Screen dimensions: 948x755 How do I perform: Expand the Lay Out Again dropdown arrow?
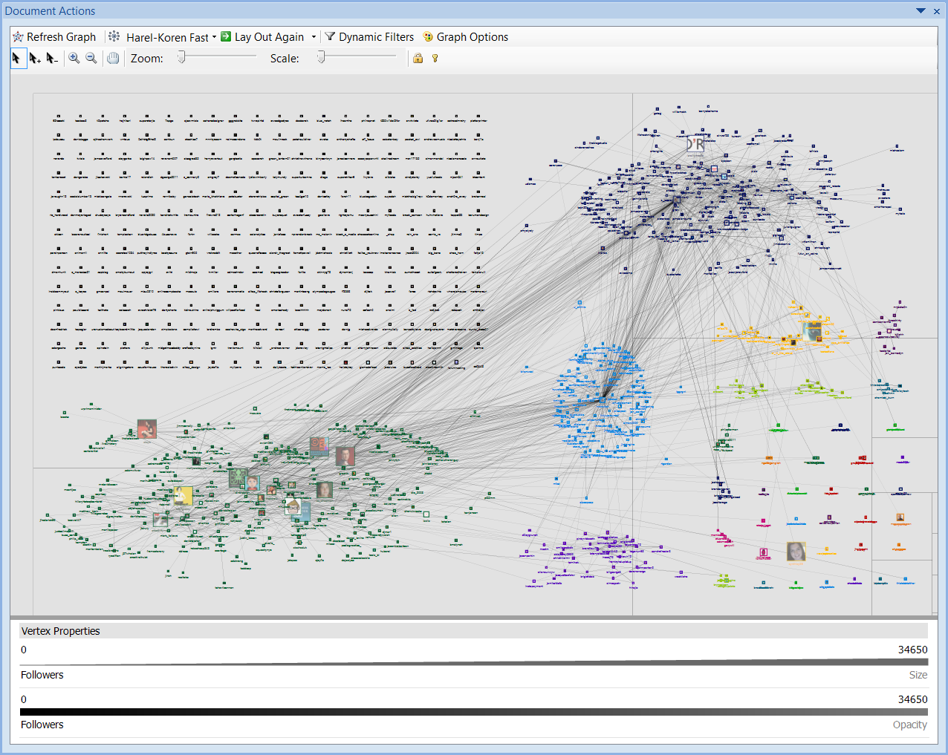coord(314,37)
